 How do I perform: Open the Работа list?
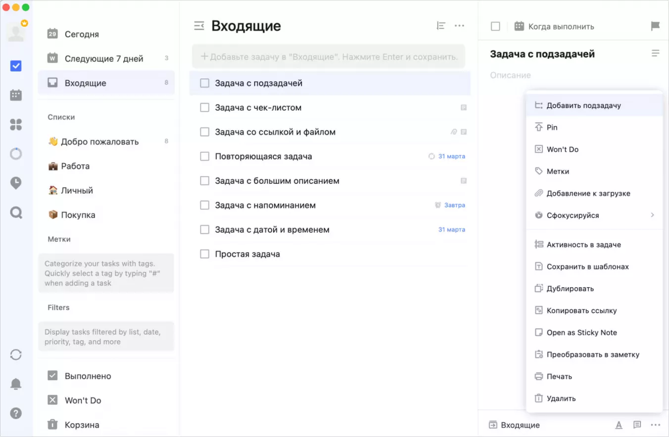106,166
